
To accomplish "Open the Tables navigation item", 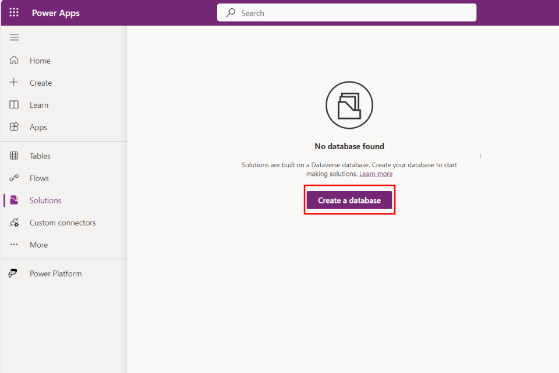I will point(40,156).
